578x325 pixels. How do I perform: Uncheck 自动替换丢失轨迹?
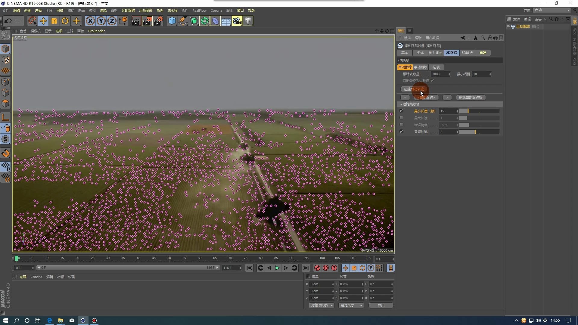click(x=433, y=80)
